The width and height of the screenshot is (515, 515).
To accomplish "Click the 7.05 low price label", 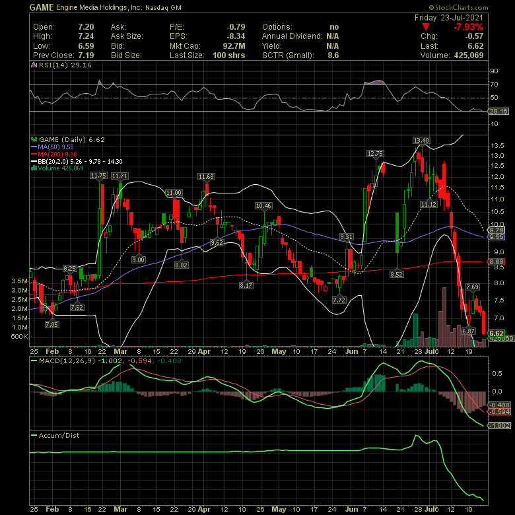I will [52, 324].
